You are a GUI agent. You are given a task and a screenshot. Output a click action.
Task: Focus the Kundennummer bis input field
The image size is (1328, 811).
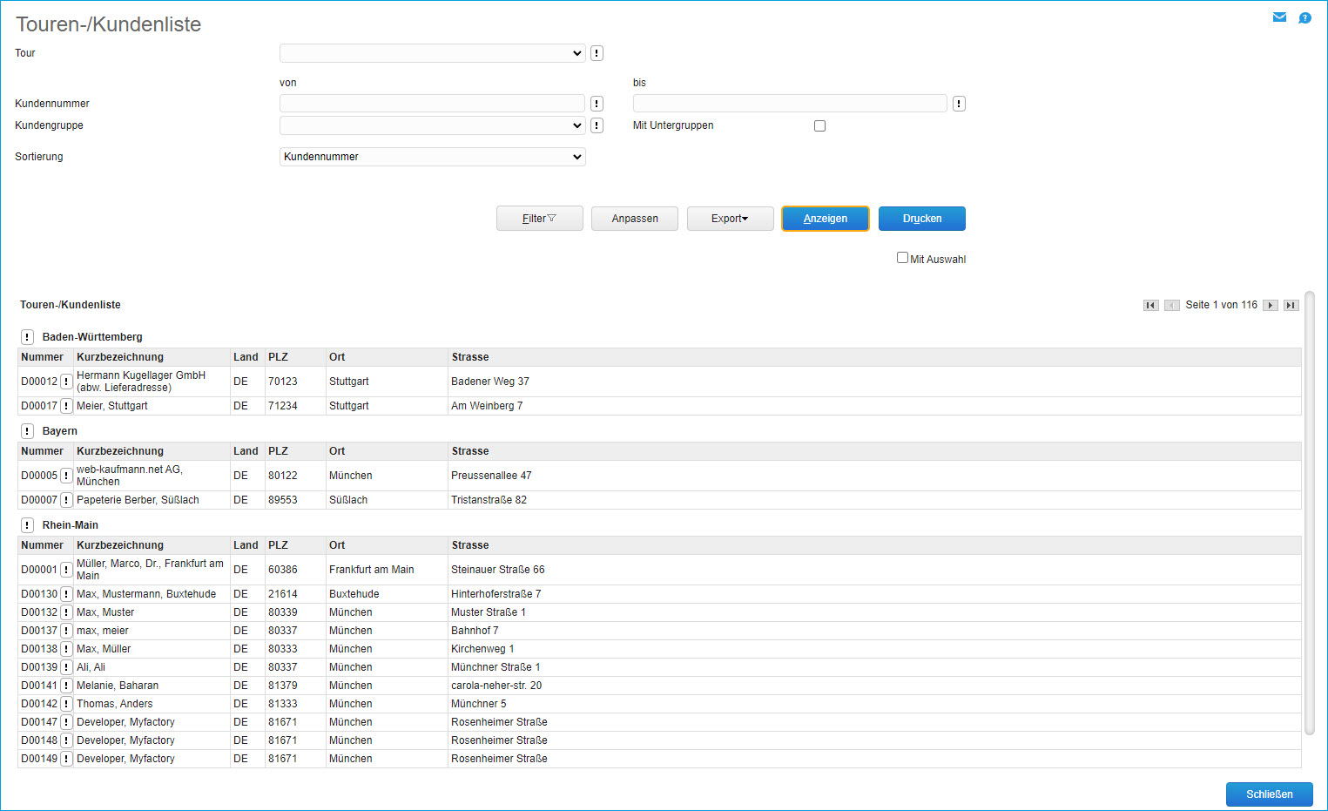[790, 104]
